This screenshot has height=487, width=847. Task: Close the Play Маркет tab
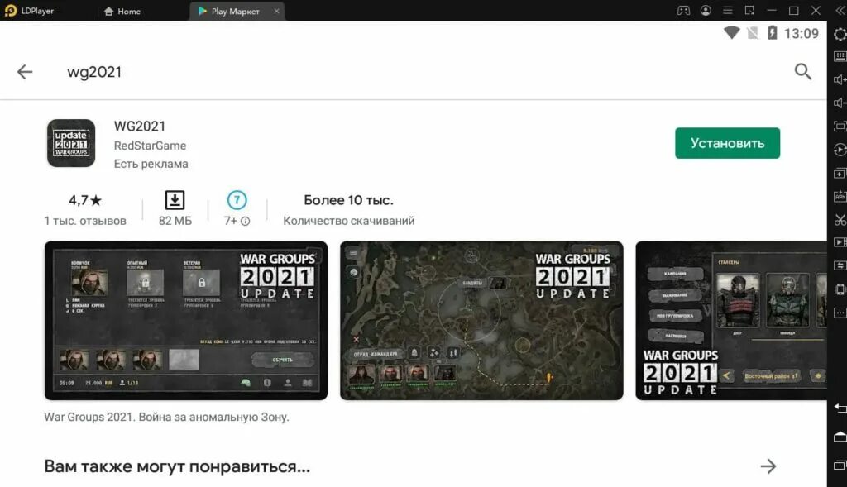[x=276, y=11]
